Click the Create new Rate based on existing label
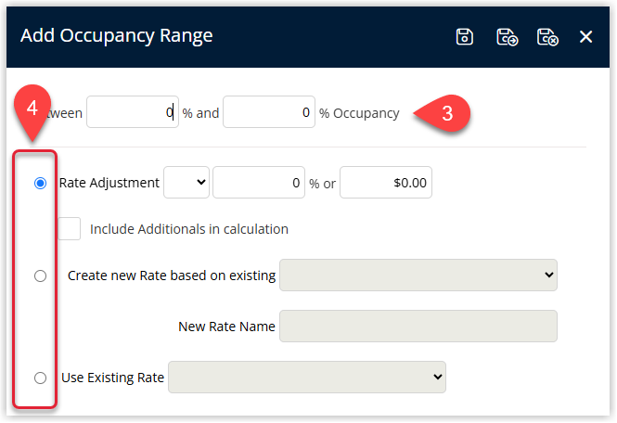 pos(172,276)
